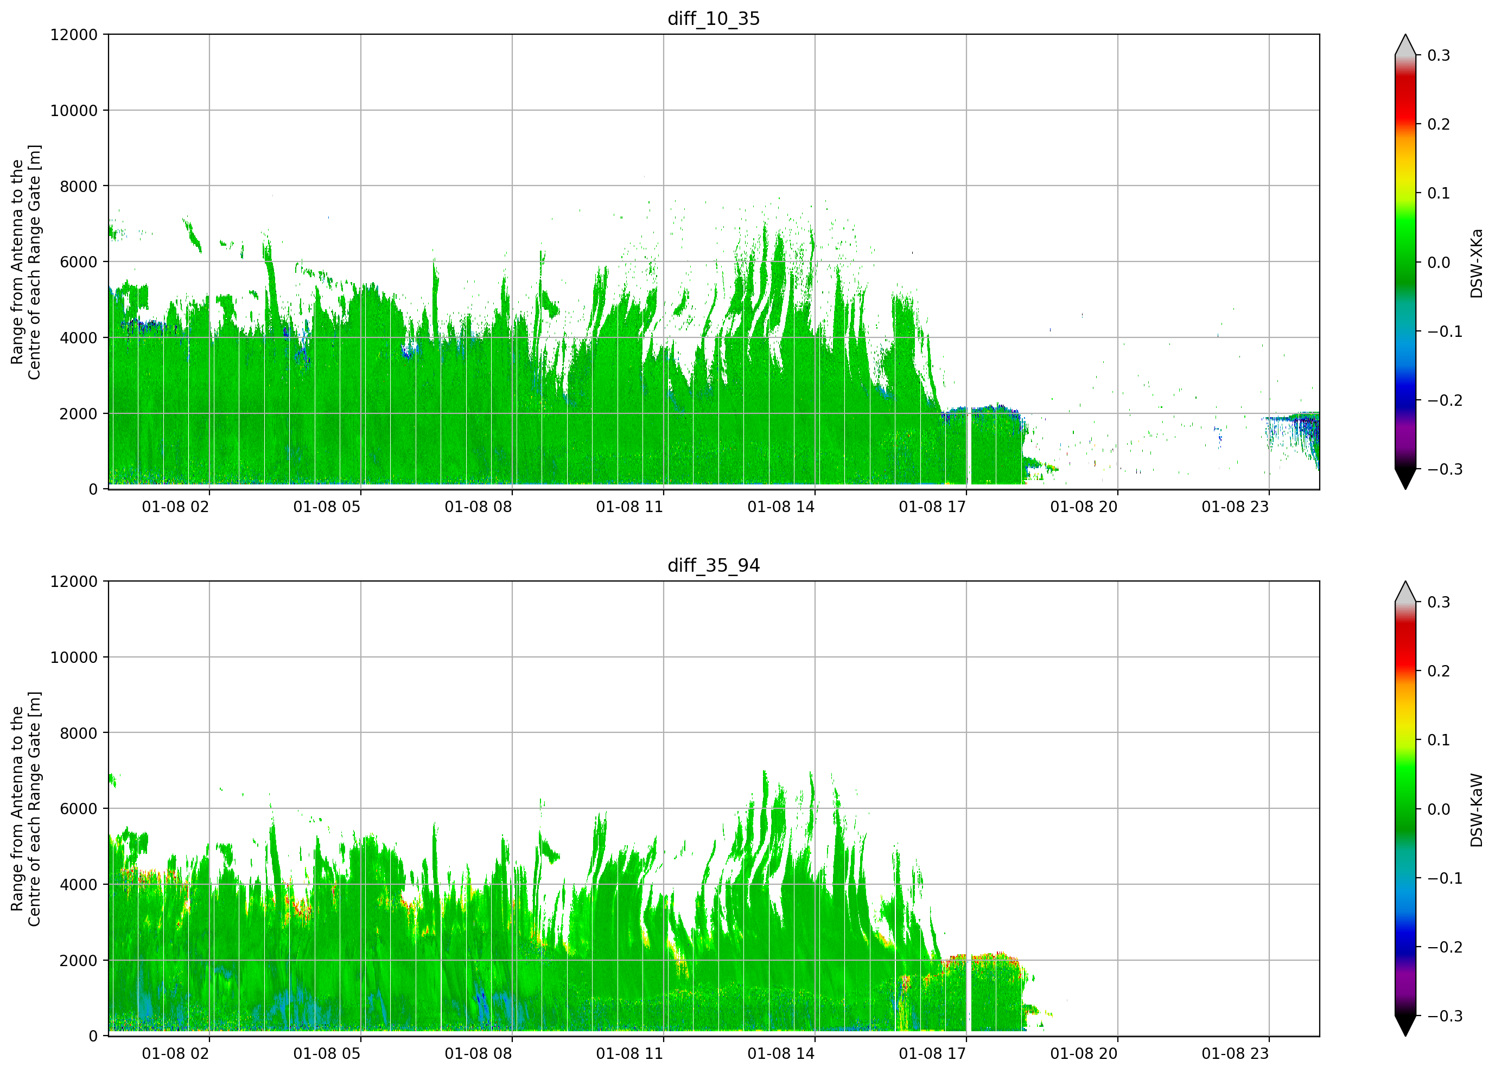Click "−0.2" tick on DSW-XKa colorbar
The width and height of the screenshot is (1495, 1073).
(1445, 401)
